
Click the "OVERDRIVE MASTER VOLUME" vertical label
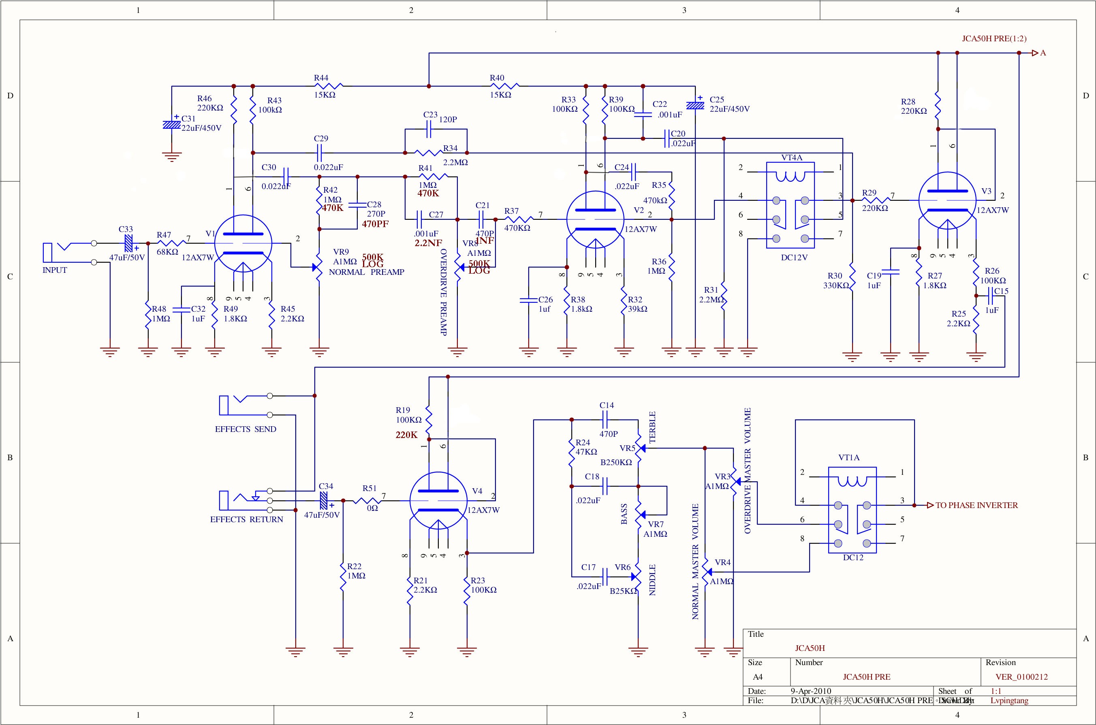[x=748, y=471]
